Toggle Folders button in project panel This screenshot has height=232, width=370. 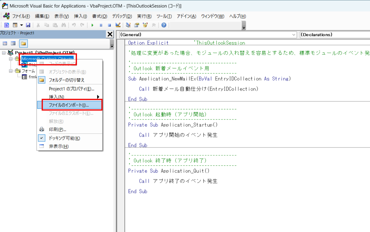23,43
